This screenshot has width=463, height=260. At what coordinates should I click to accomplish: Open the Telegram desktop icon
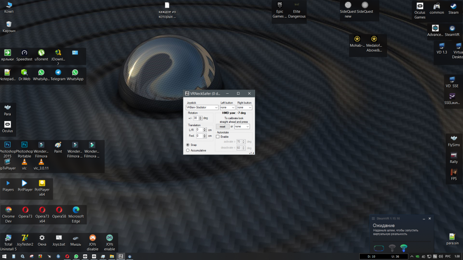click(58, 75)
